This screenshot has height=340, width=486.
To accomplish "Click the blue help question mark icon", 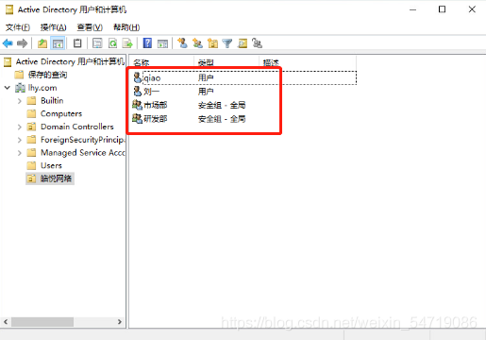I will point(147,43).
